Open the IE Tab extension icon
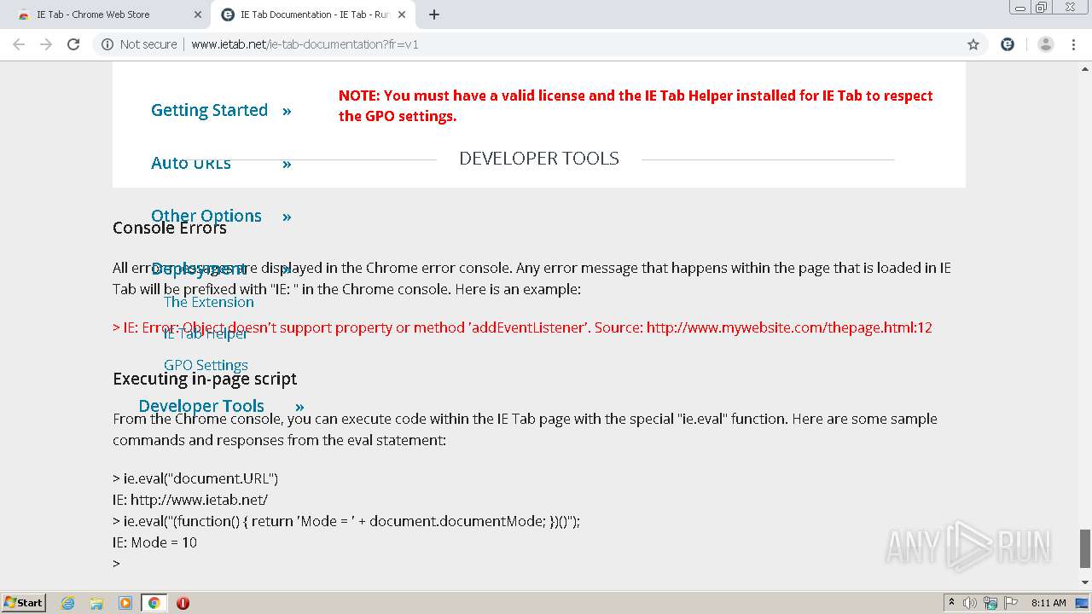 pyautogui.click(x=1008, y=44)
